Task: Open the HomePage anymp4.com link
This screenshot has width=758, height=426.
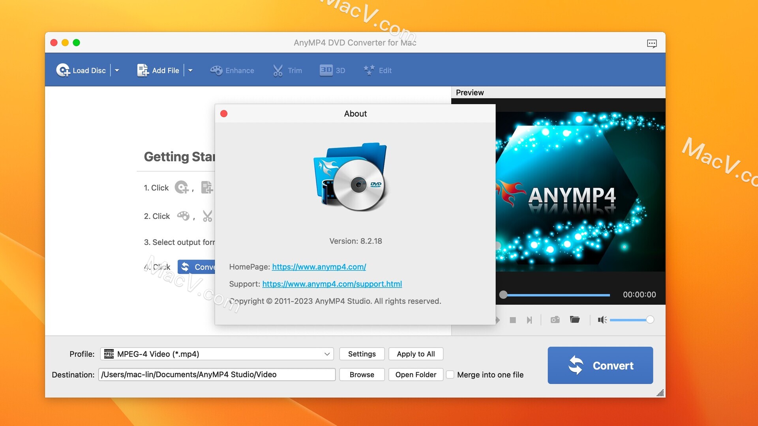Action: tap(319, 267)
